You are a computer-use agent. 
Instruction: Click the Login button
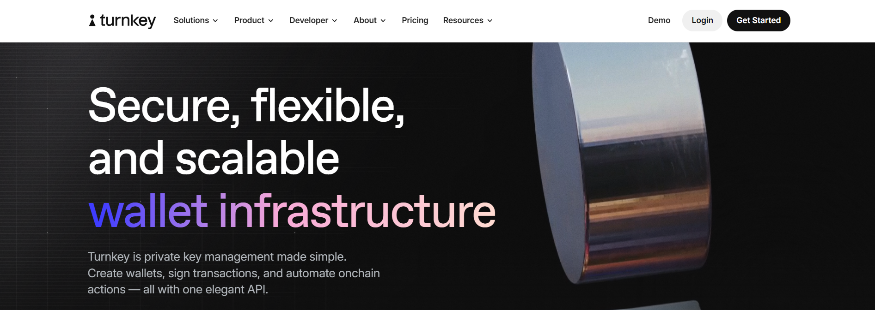click(x=702, y=20)
